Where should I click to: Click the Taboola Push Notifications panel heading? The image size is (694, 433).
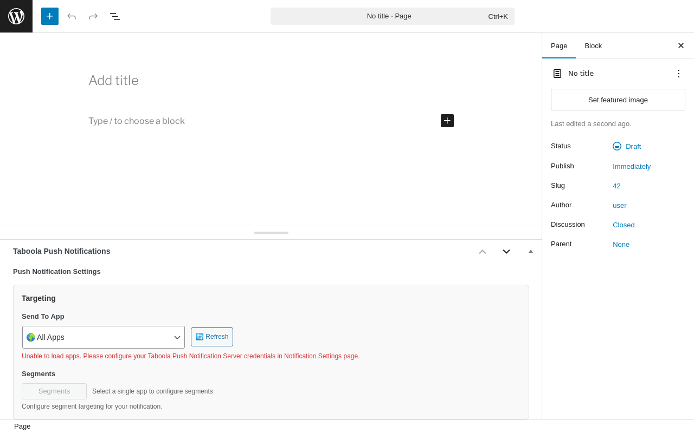point(62,251)
